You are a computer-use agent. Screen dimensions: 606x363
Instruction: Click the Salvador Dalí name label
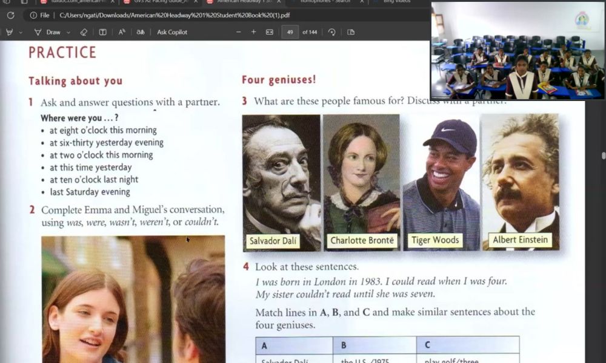[x=273, y=241]
